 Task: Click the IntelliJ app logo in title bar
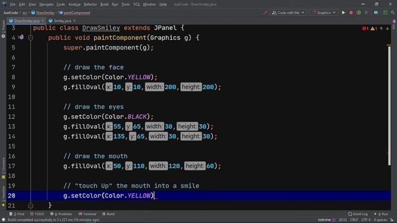[4, 4]
